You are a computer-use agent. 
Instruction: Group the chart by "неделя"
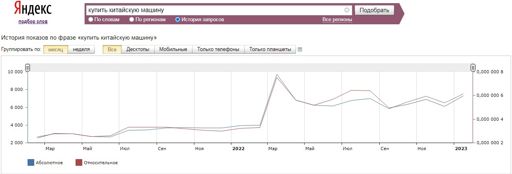pyautogui.click(x=81, y=49)
